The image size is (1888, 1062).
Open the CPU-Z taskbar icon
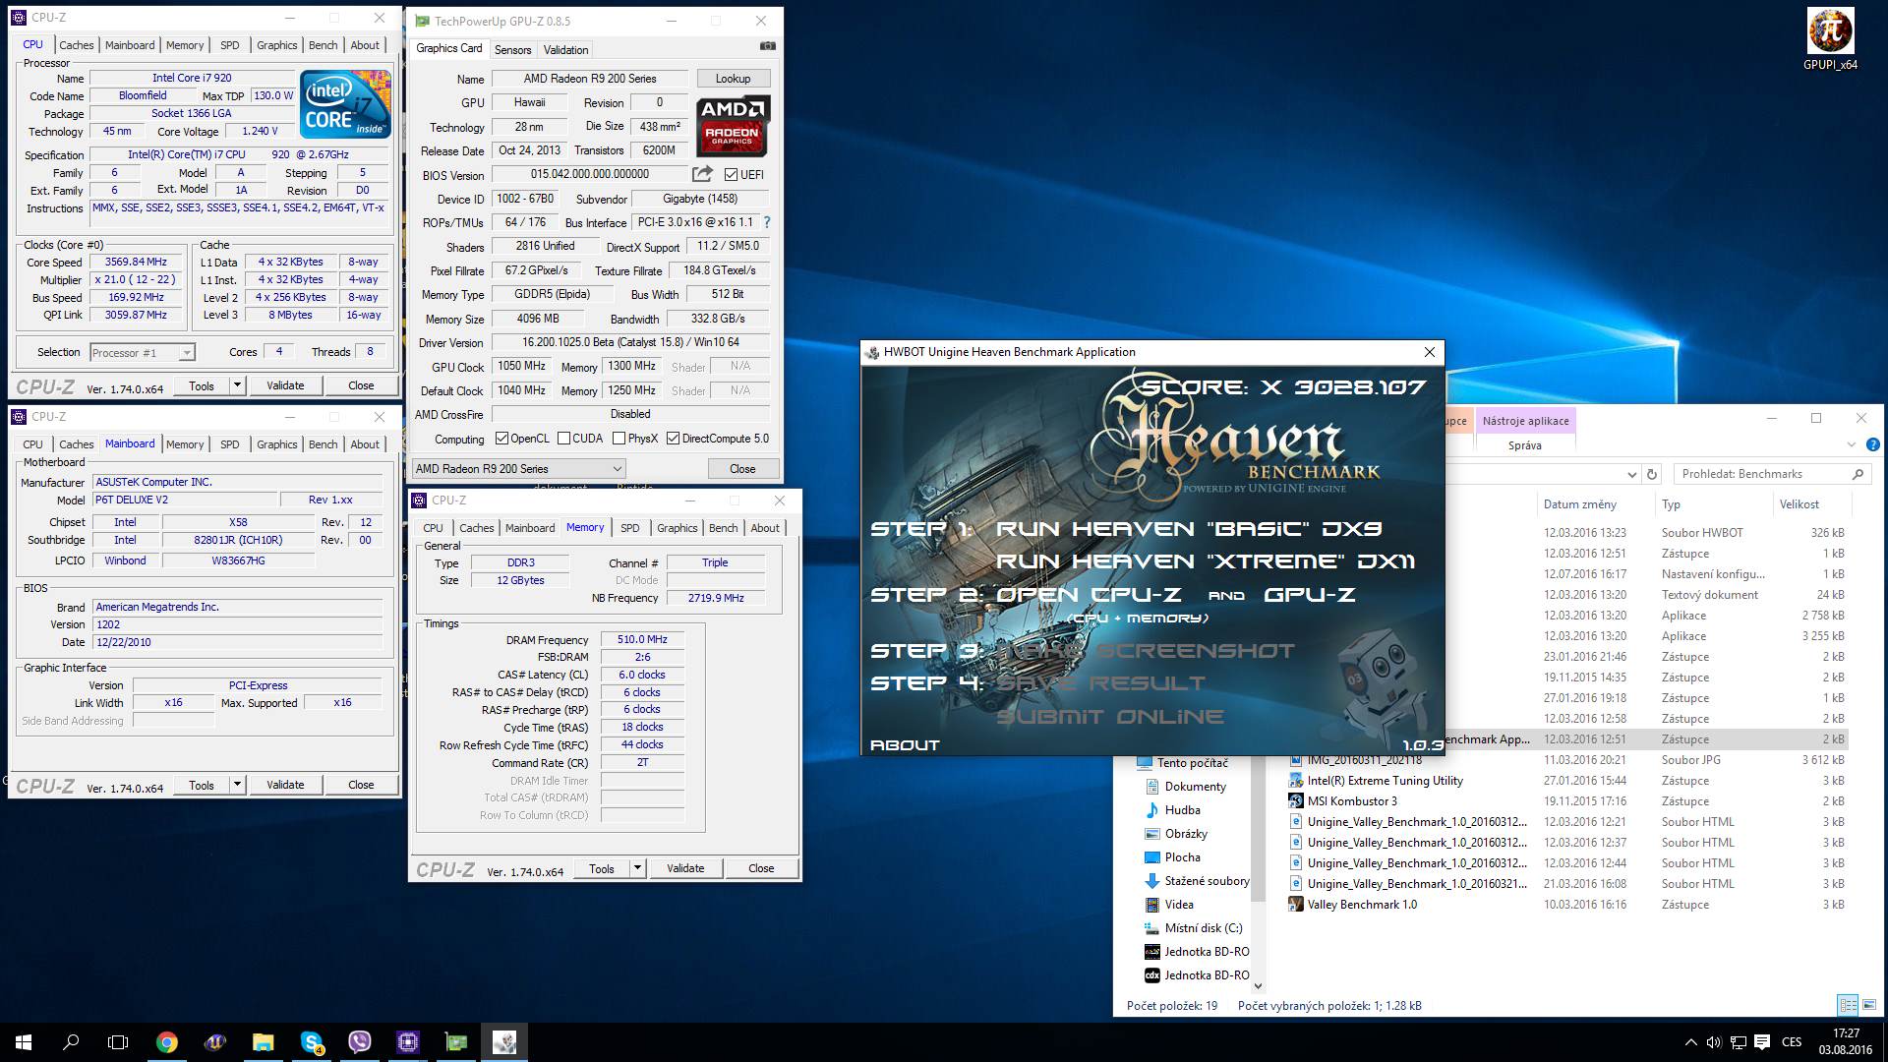[408, 1042]
